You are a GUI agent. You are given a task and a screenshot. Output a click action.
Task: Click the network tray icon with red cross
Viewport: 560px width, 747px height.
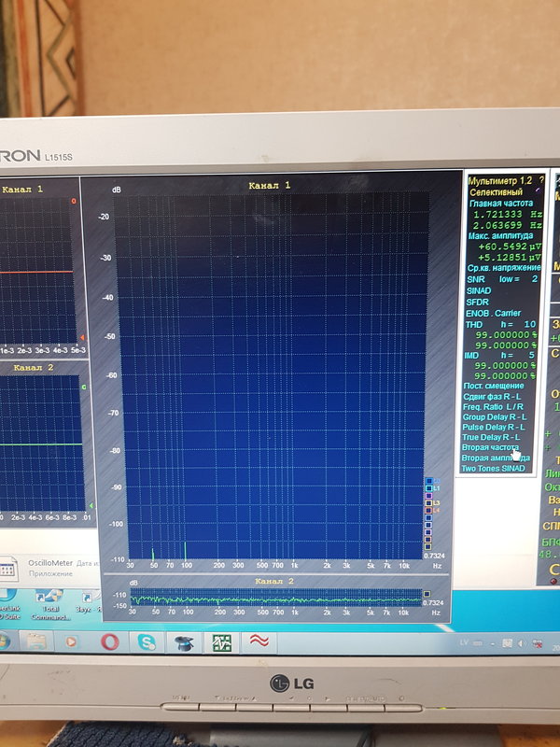[538, 643]
